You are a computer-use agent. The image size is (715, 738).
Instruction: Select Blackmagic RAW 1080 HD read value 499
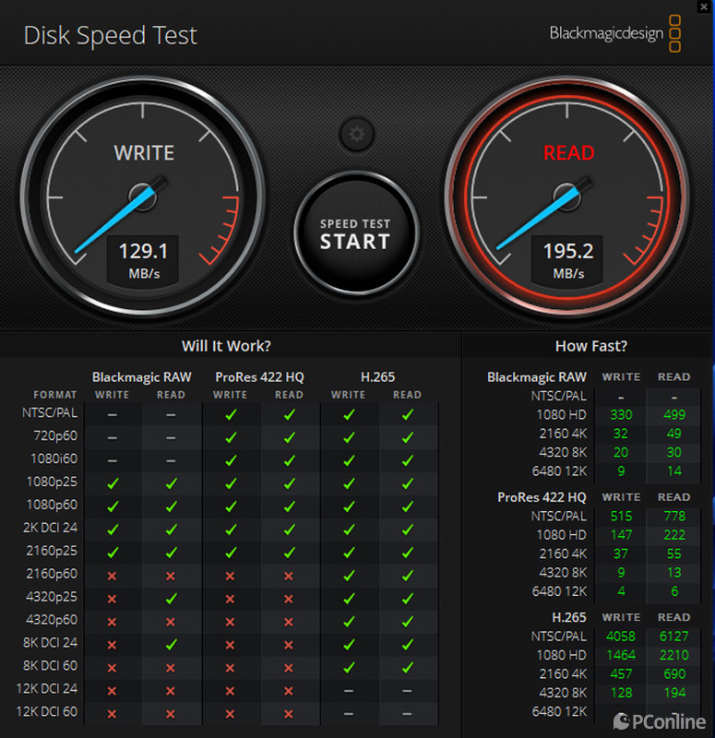(x=673, y=414)
